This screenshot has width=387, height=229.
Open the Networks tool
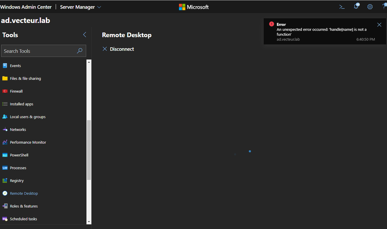tap(18, 129)
